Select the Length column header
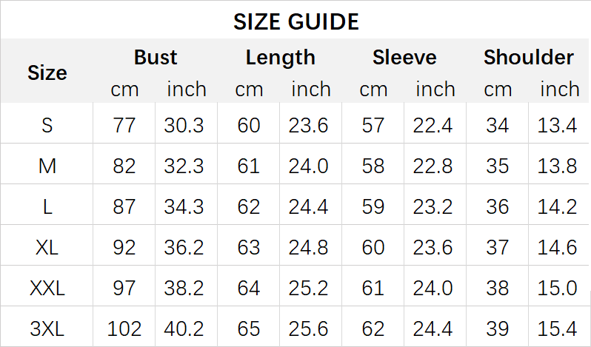The height and width of the screenshot is (347, 591). 280,57
